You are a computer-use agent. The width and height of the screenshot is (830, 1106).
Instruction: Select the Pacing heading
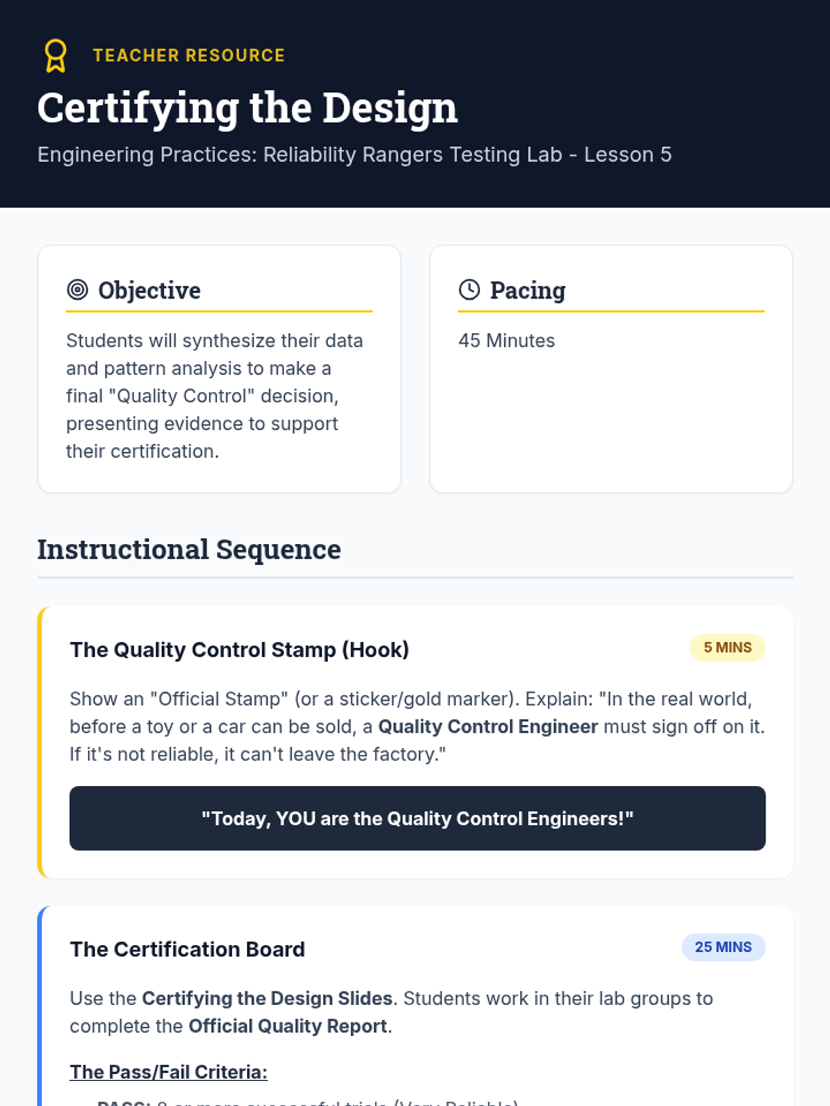click(528, 290)
